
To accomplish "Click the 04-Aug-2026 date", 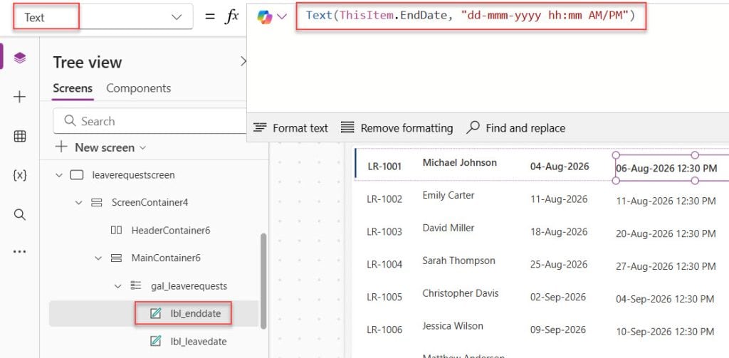I will click(560, 167).
